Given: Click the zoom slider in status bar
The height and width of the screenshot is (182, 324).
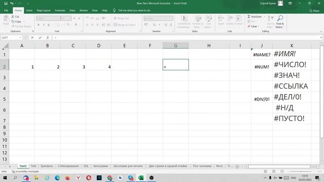Looking at the screenshot, I should coord(301,171).
